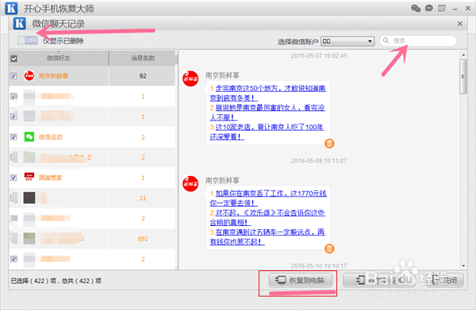Click timestamp 2016-05-07 19:02:45
This screenshot has width=476, height=310.
point(319,55)
